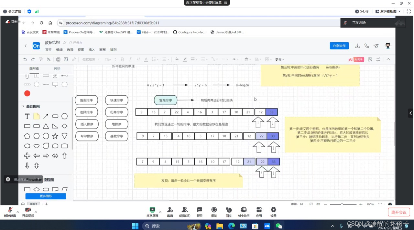Select the yellow Note shape
The width and height of the screenshot is (414, 230).
tap(37, 116)
